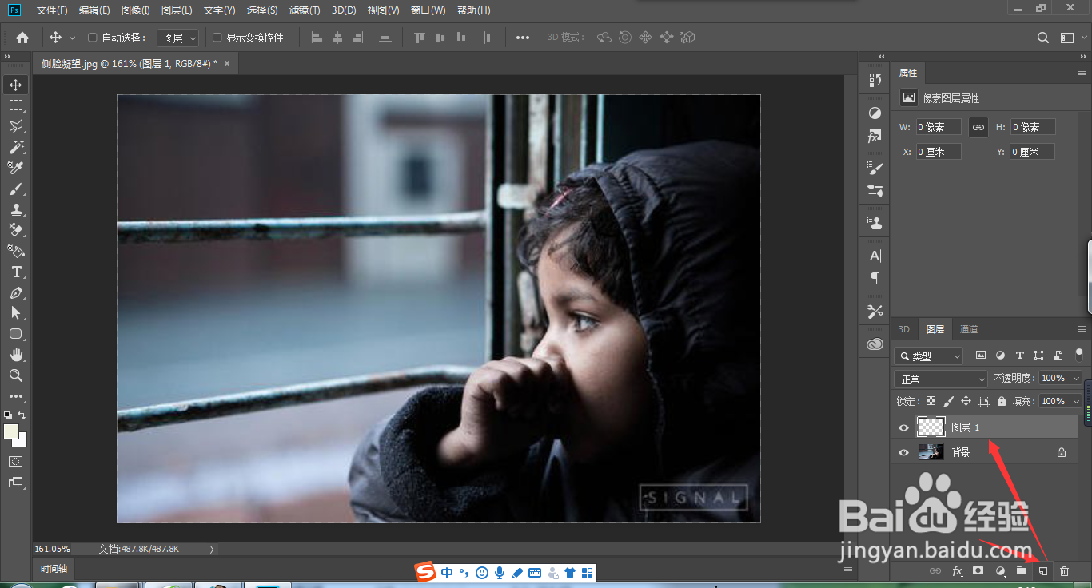Reset default foreground and background colors
The image size is (1092, 588).
pos(8,415)
